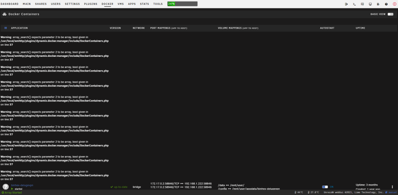The width and height of the screenshot is (398, 195).
Task: Open the Settings page
Action: pos(72,4)
